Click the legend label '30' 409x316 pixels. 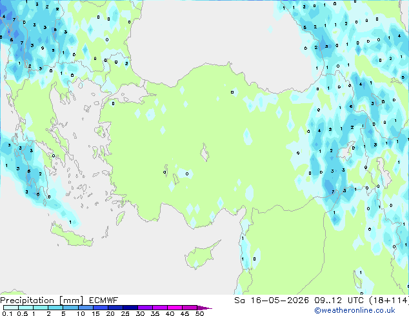click(140, 313)
